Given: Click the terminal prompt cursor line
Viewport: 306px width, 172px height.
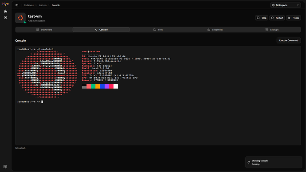Looking at the screenshot, I should 30,102.
